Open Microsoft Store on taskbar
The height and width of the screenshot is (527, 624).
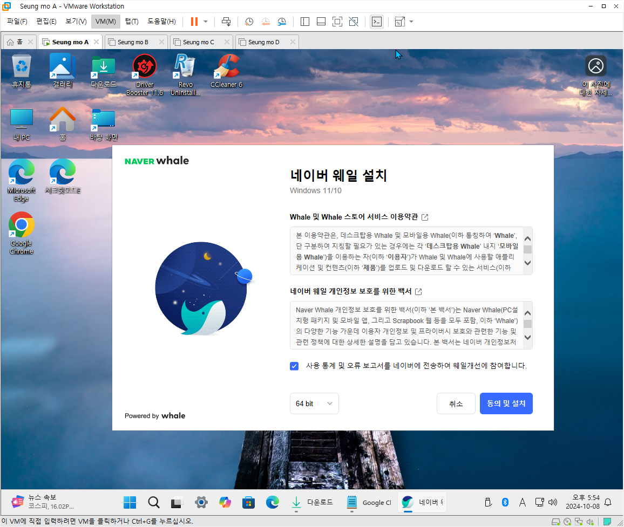pos(248,502)
